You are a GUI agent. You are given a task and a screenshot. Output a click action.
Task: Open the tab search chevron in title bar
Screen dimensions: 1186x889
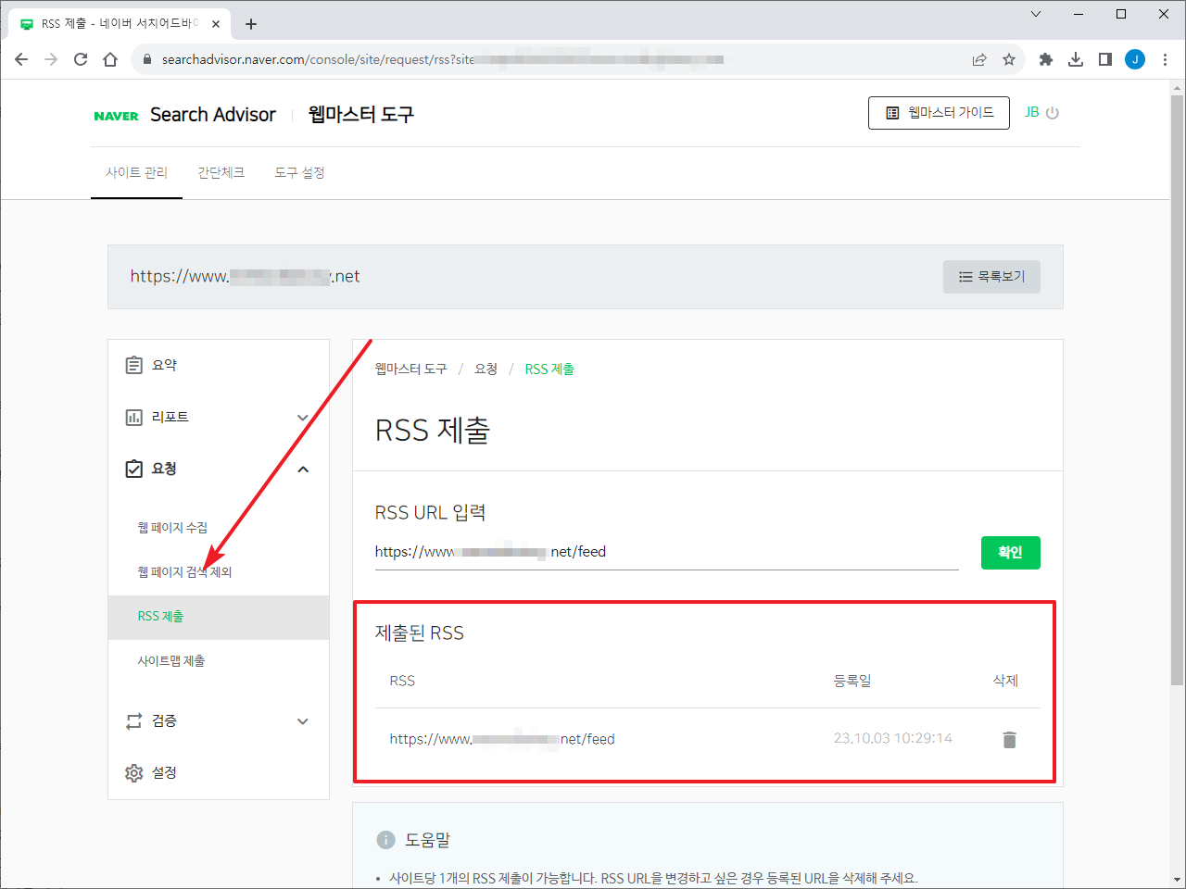click(1036, 14)
